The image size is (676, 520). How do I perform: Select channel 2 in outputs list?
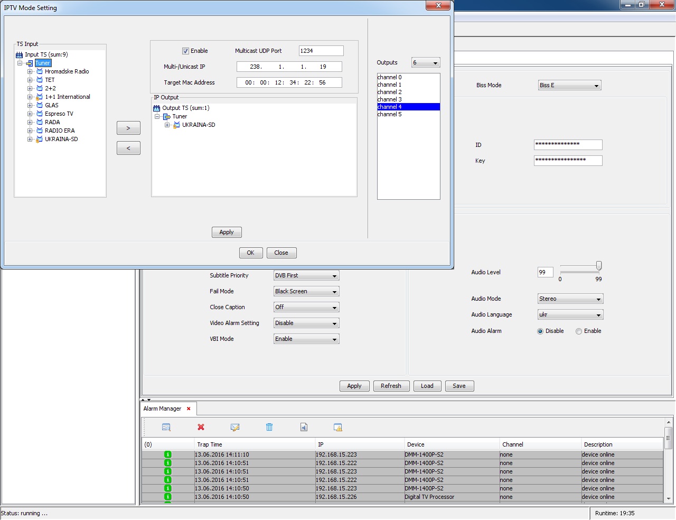390,92
